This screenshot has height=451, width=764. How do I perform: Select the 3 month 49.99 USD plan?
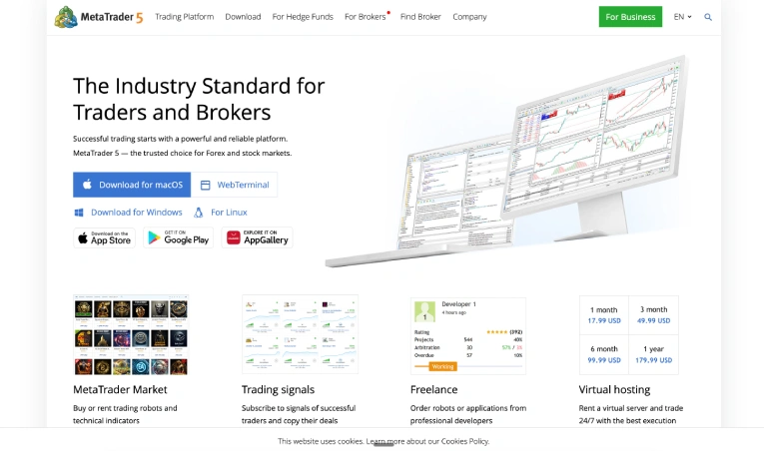tap(654, 315)
